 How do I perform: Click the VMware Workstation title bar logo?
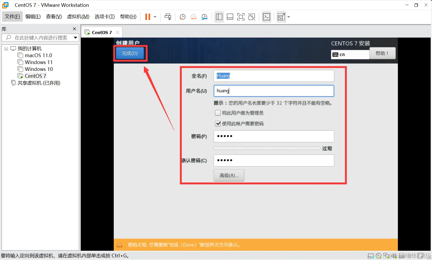tap(5, 5)
